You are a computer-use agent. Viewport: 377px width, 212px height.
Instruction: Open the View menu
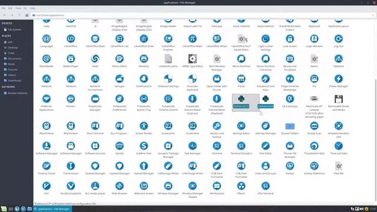(x=18, y=8)
